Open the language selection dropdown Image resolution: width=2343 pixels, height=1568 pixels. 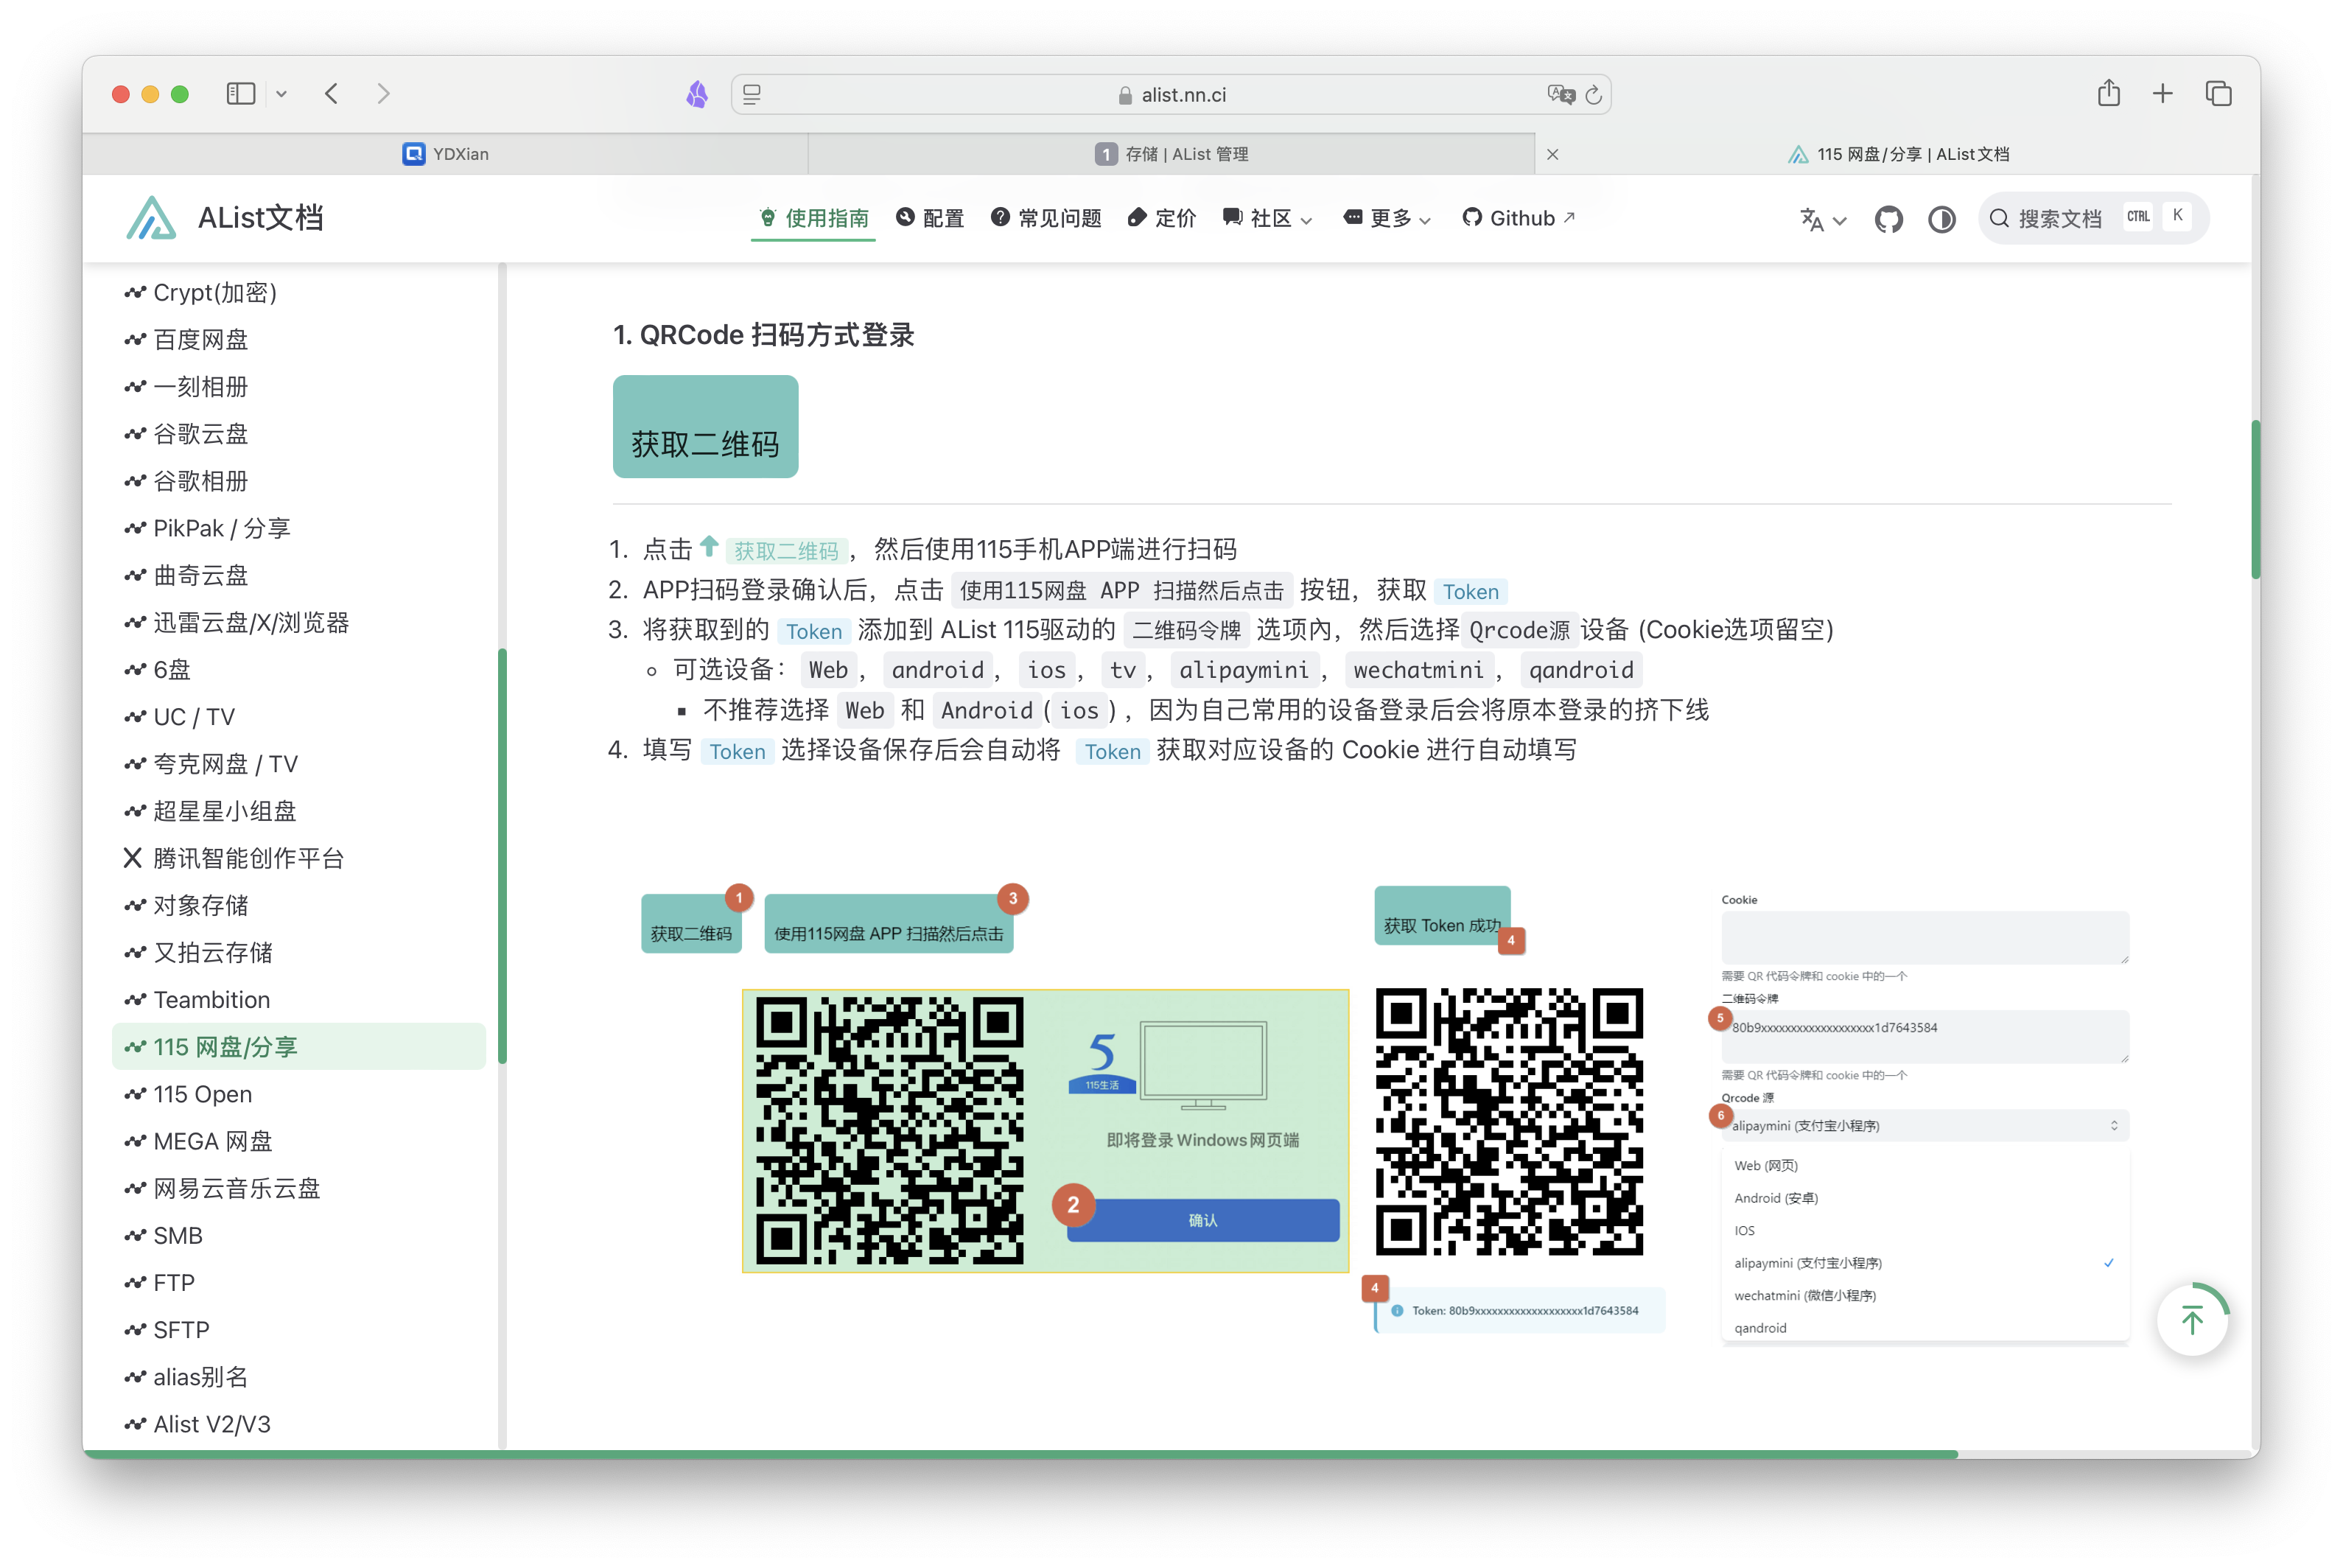point(1822,220)
